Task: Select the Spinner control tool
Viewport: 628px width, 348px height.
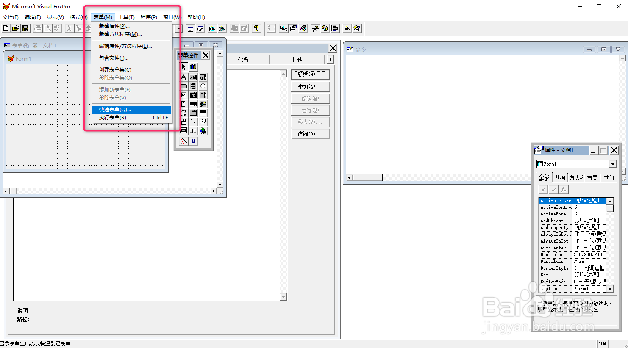Action: 183,104
